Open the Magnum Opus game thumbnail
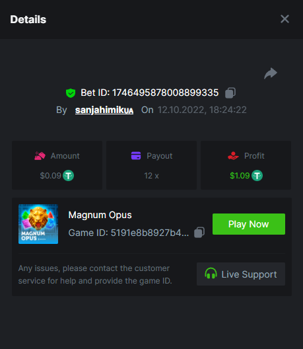This screenshot has height=349, width=303. (x=38, y=224)
